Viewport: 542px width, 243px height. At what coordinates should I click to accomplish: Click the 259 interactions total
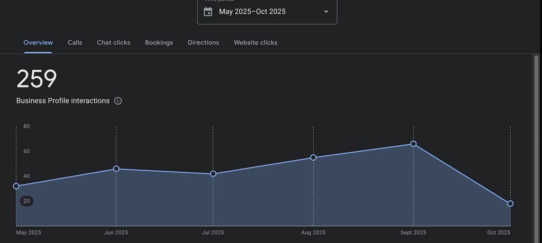(37, 79)
